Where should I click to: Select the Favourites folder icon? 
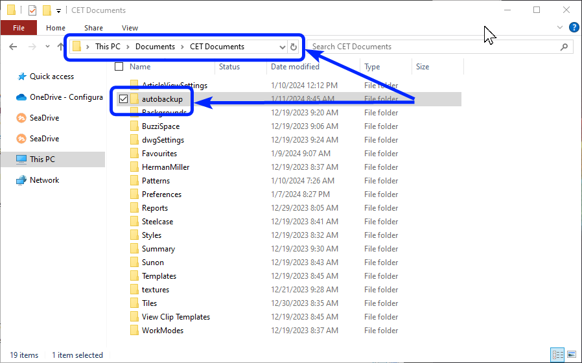pos(134,153)
